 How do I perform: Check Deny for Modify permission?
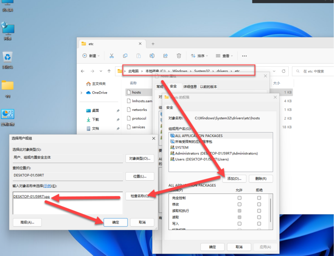[259, 204]
